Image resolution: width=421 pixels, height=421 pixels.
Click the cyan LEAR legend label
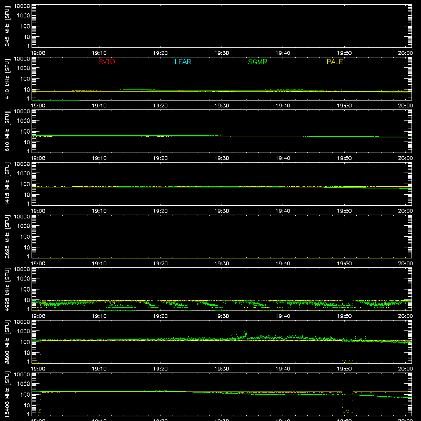(183, 62)
